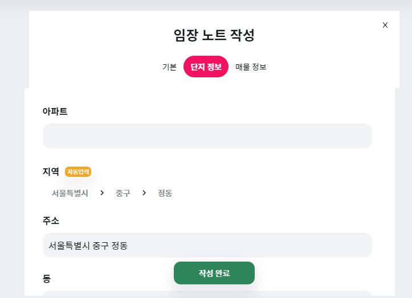Switch to the 기본 tab
Screen dimensions: 412x298
(169, 67)
